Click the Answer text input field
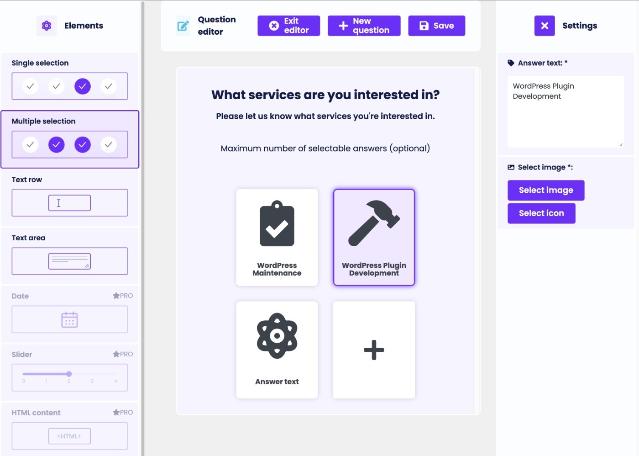Viewport: 639px width, 456px height. pyautogui.click(x=566, y=111)
